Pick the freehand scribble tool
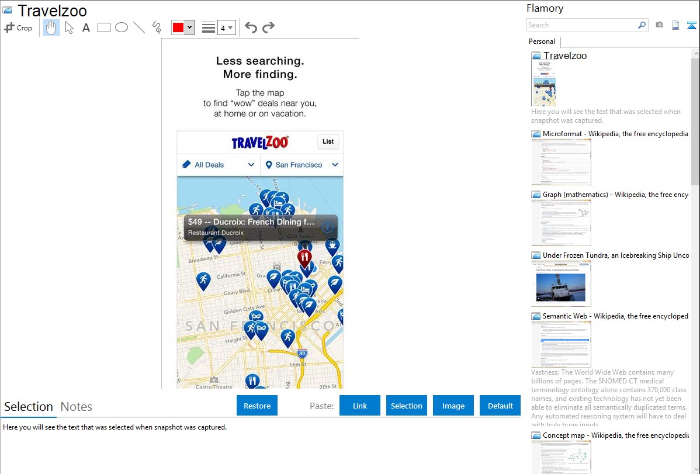This screenshot has height=474, width=700. click(157, 27)
